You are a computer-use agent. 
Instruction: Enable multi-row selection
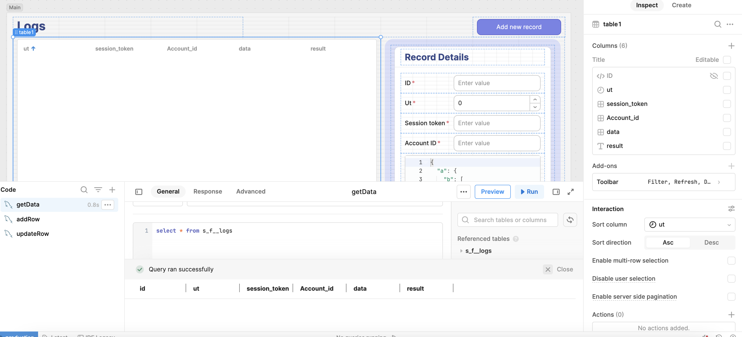click(731, 260)
